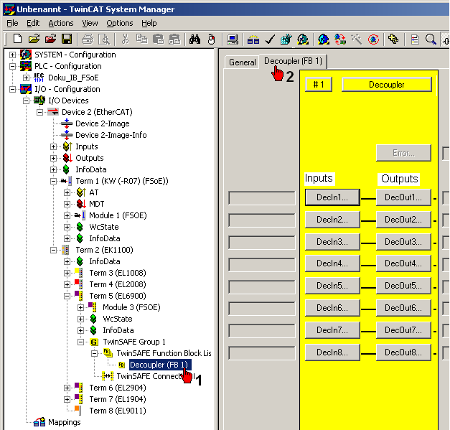
Task: Click the Restart TwinCAT in run mode icon
Action: (x=303, y=39)
